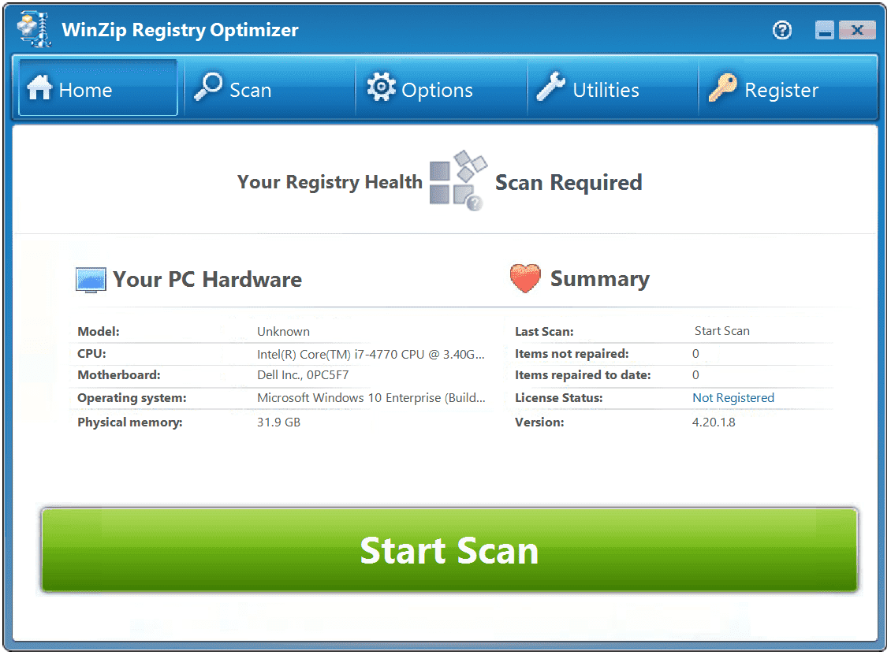
Task: Close the WinZip Registry Optimizer window
Action: (x=857, y=30)
